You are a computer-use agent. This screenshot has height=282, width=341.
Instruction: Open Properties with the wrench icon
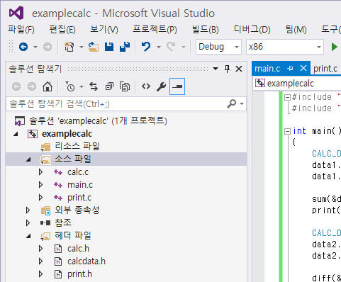pos(162,86)
